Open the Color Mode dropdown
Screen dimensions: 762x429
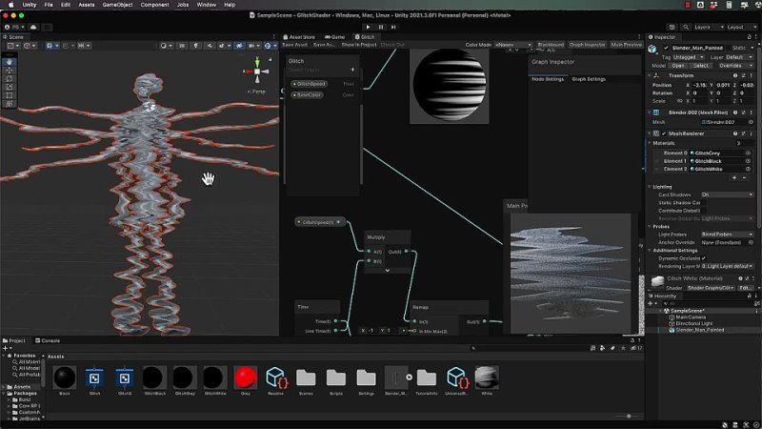[513, 45]
